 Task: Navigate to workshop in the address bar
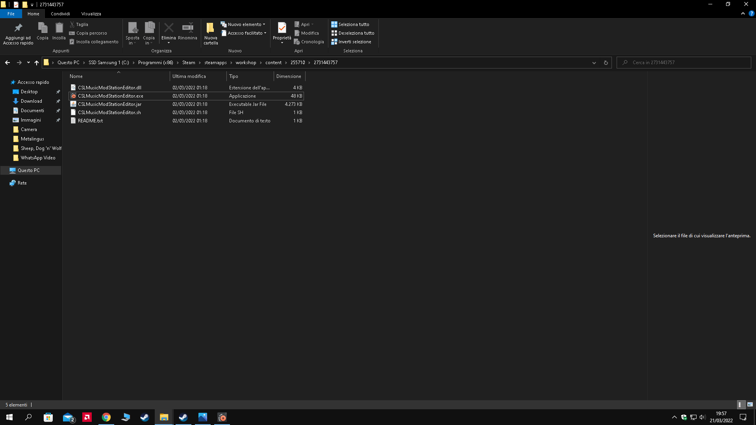click(246, 63)
